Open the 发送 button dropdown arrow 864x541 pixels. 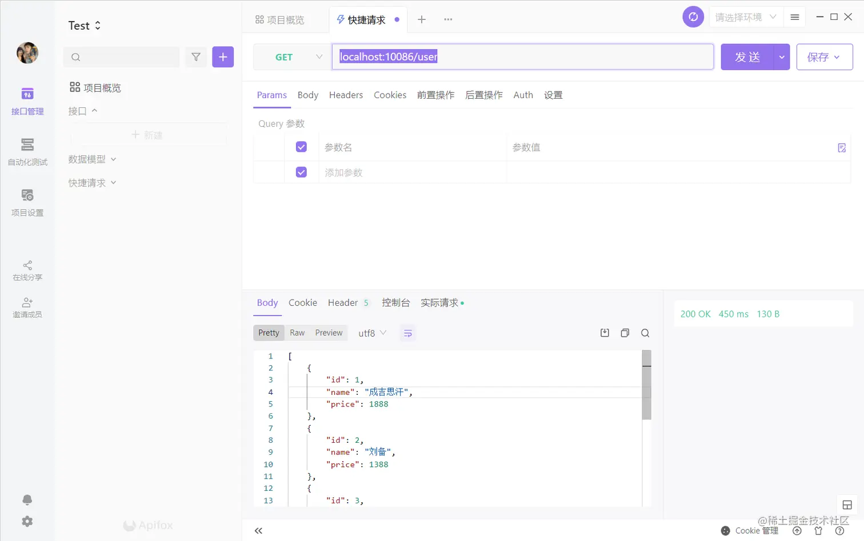tap(782, 57)
